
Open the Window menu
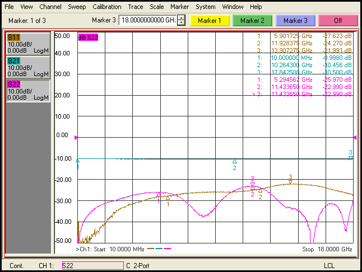click(x=233, y=7)
